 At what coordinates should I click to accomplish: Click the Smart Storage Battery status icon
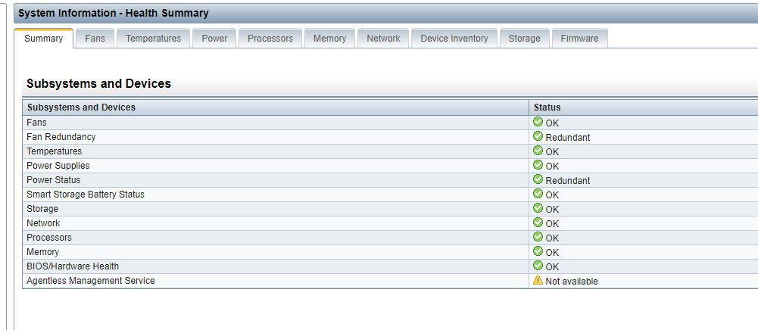pyautogui.click(x=538, y=194)
